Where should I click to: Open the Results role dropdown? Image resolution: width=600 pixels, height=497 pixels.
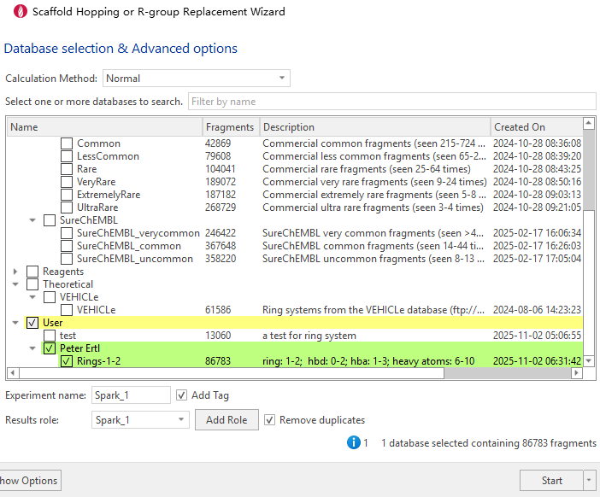point(140,420)
